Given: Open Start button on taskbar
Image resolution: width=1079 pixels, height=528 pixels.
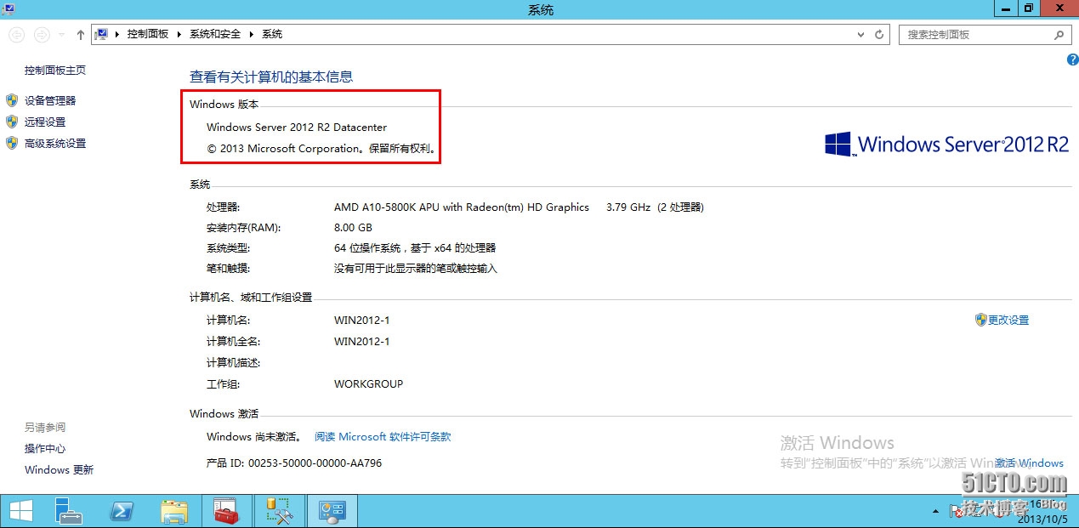Looking at the screenshot, I should click(x=21, y=511).
